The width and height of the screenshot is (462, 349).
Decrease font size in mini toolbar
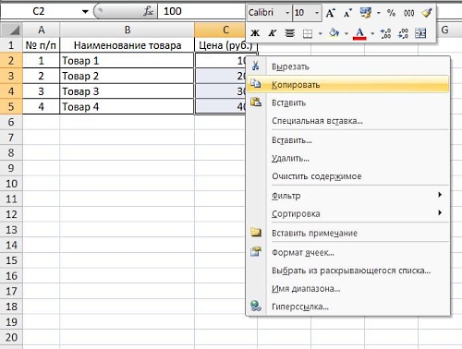pos(348,13)
